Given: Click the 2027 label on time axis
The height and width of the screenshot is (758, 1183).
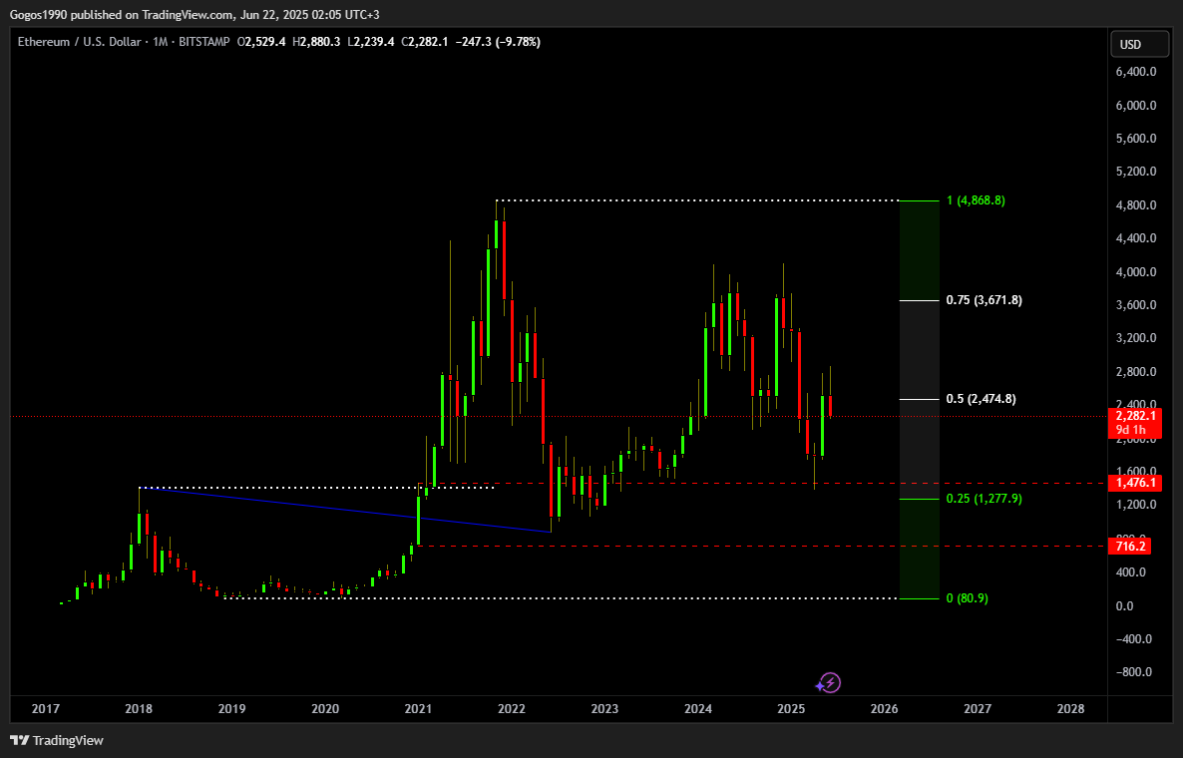Looking at the screenshot, I should tap(978, 709).
